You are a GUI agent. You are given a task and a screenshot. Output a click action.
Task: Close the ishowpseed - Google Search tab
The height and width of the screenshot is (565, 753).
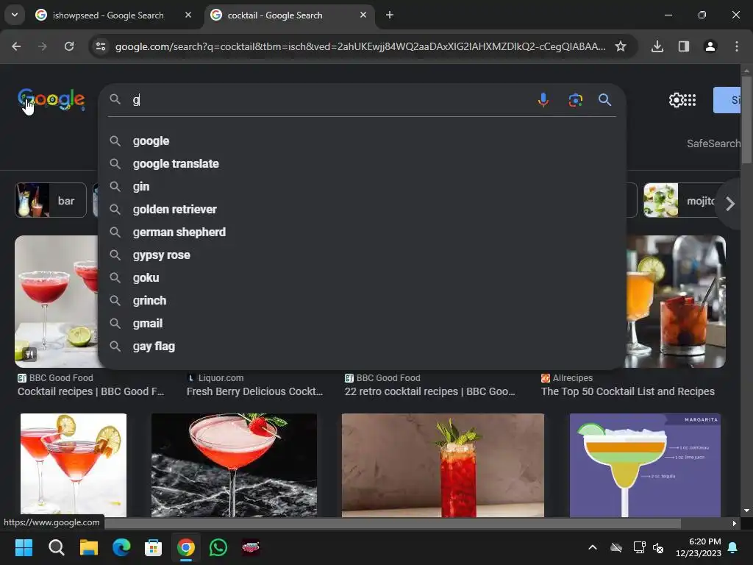[x=188, y=15]
